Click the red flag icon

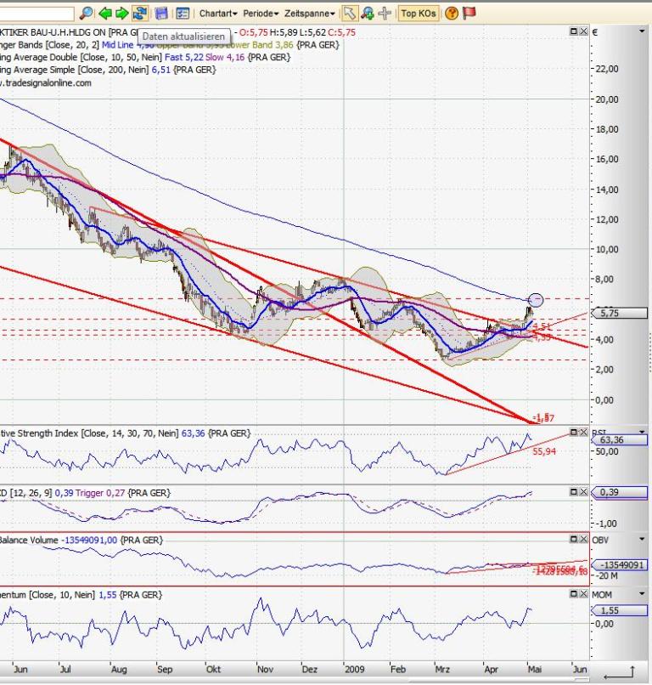pos(469,13)
